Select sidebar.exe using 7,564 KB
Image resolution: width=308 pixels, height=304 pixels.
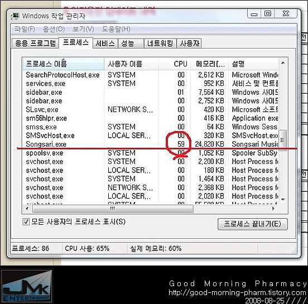point(151,92)
